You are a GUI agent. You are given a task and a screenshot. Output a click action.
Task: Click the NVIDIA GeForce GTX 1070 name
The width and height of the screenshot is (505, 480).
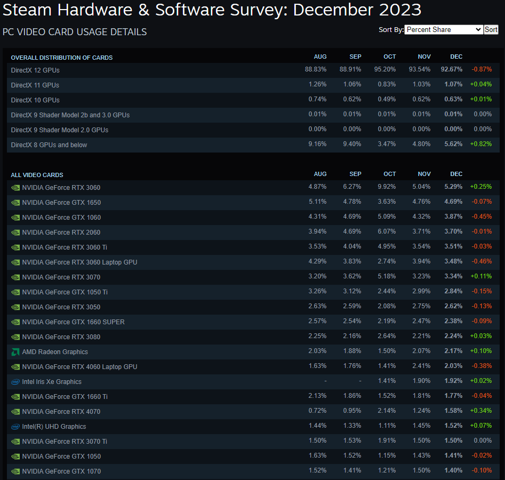click(x=61, y=471)
